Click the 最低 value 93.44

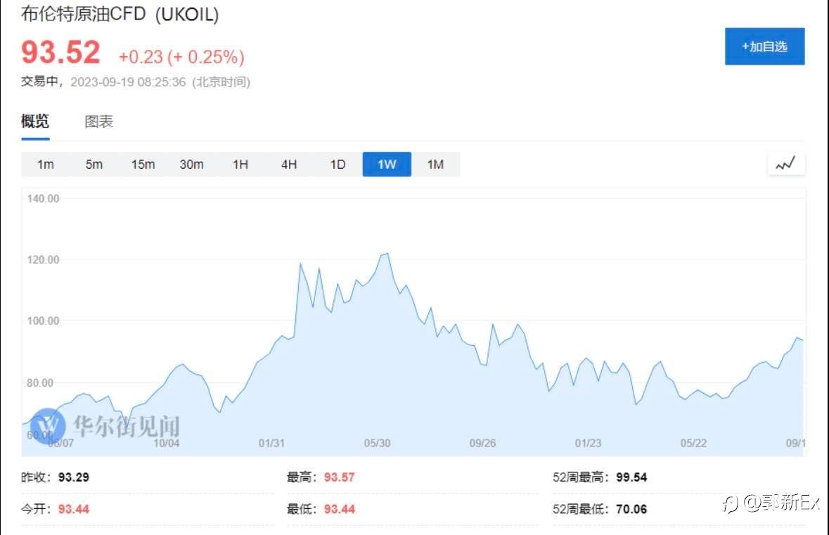tap(340, 509)
